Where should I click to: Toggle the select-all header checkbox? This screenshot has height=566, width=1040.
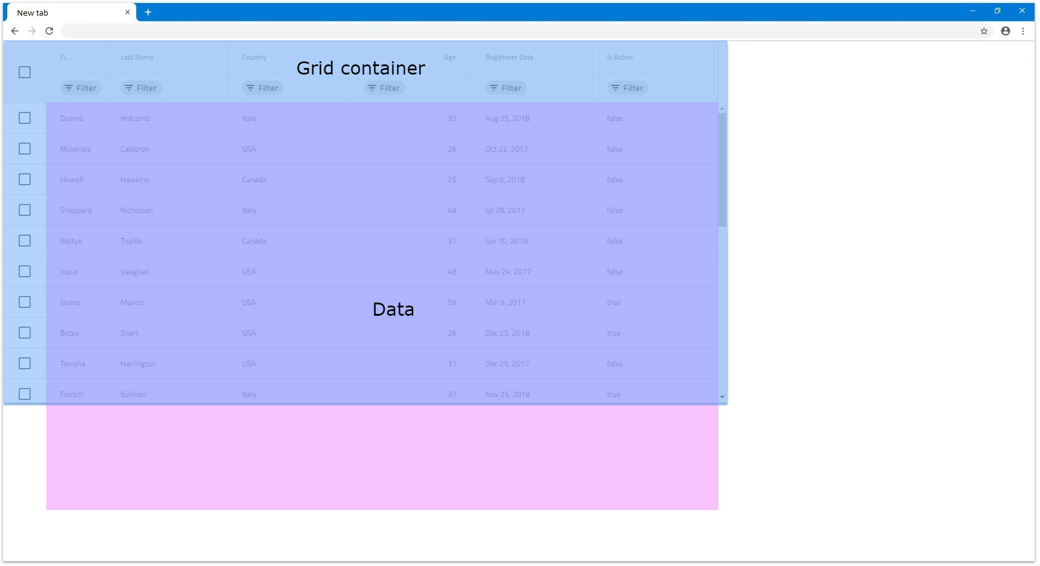coord(25,72)
